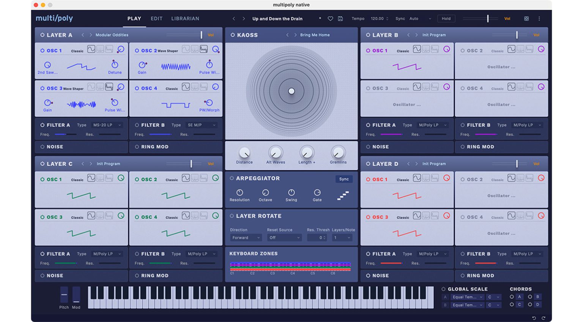Open the three-dot overflow menu icon
Screen dimensions: 583x322
click(539, 18)
